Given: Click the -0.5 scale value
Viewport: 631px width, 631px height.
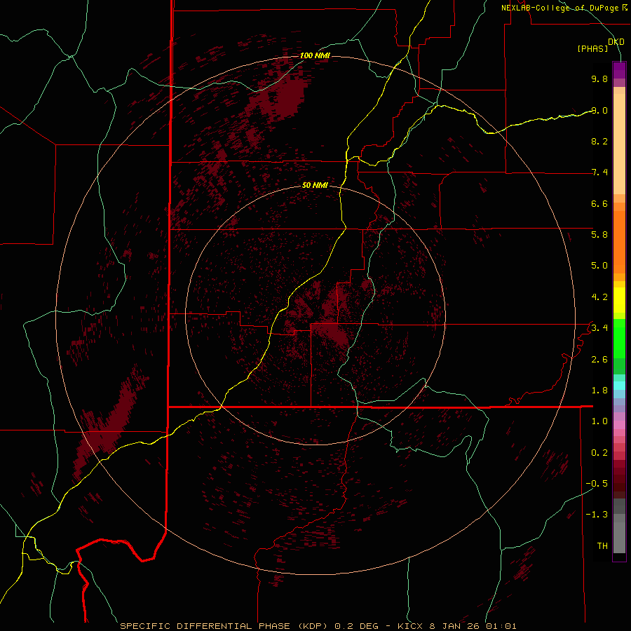Looking at the screenshot, I should pyautogui.click(x=597, y=484).
